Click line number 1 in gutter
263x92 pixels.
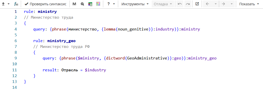[16, 12]
